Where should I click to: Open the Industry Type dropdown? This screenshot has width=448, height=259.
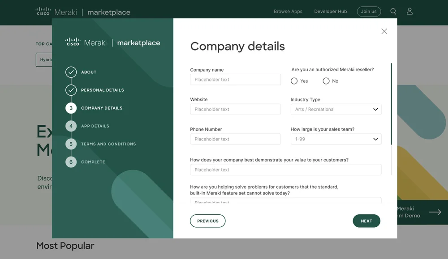coord(336,109)
